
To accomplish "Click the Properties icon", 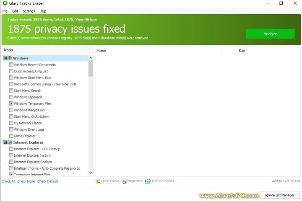I will (124, 181).
